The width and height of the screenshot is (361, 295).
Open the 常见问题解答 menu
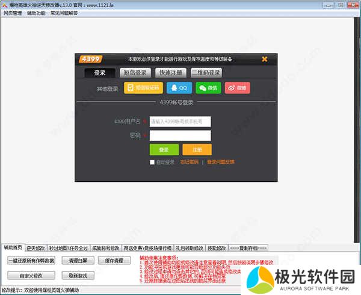tap(64, 13)
